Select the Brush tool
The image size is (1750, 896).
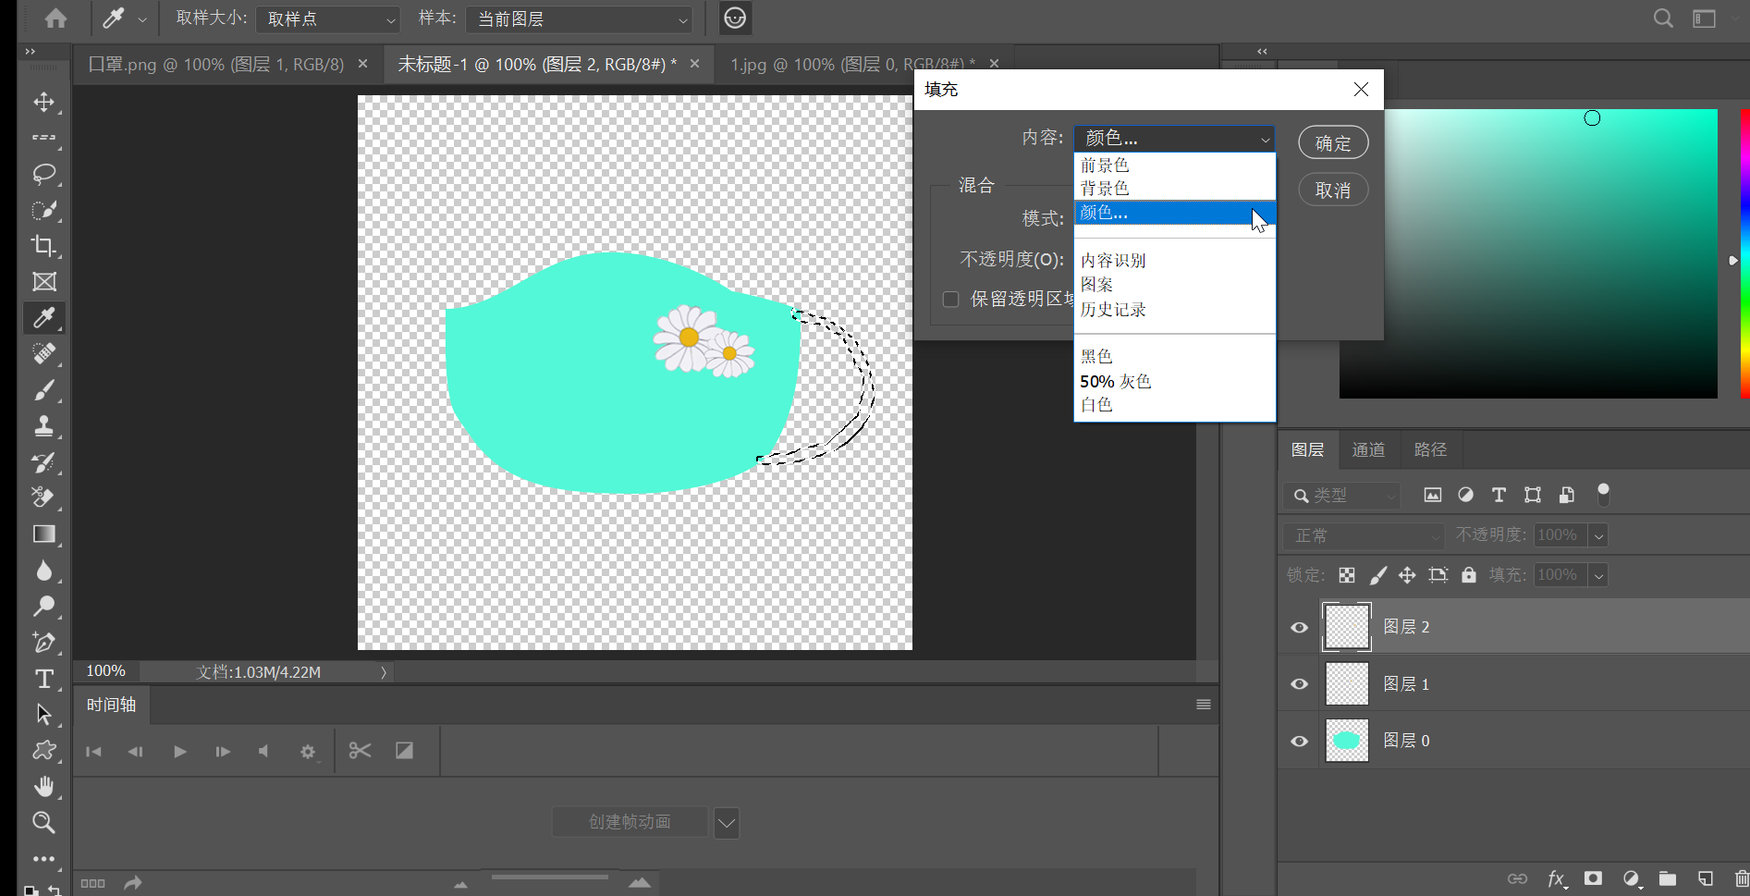43,389
